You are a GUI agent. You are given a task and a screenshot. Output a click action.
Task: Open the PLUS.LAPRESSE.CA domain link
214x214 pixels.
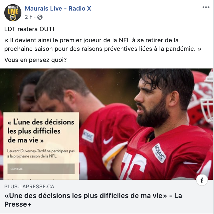pos(29,186)
